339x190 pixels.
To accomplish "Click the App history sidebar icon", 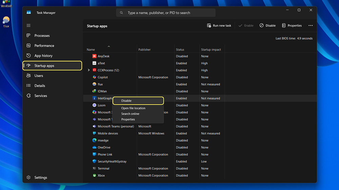I will (x=28, y=55).
